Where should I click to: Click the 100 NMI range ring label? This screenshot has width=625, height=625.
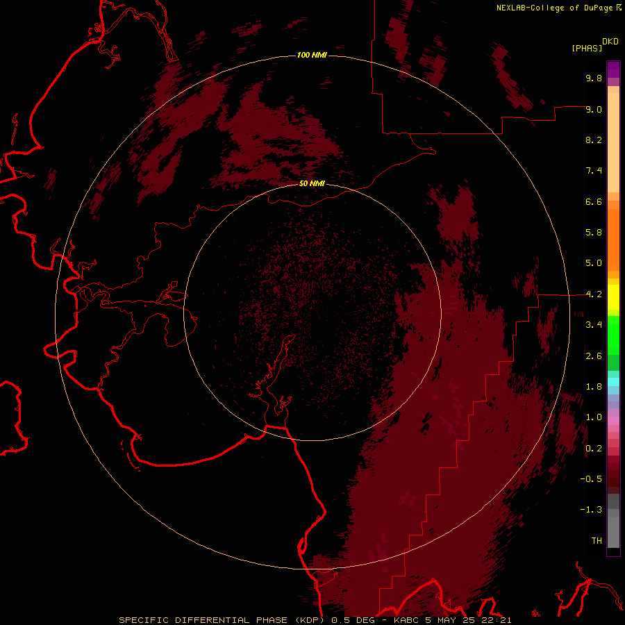click(x=312, y=55)
